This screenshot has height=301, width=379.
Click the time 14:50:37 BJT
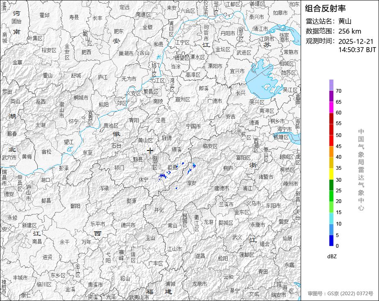357,50
